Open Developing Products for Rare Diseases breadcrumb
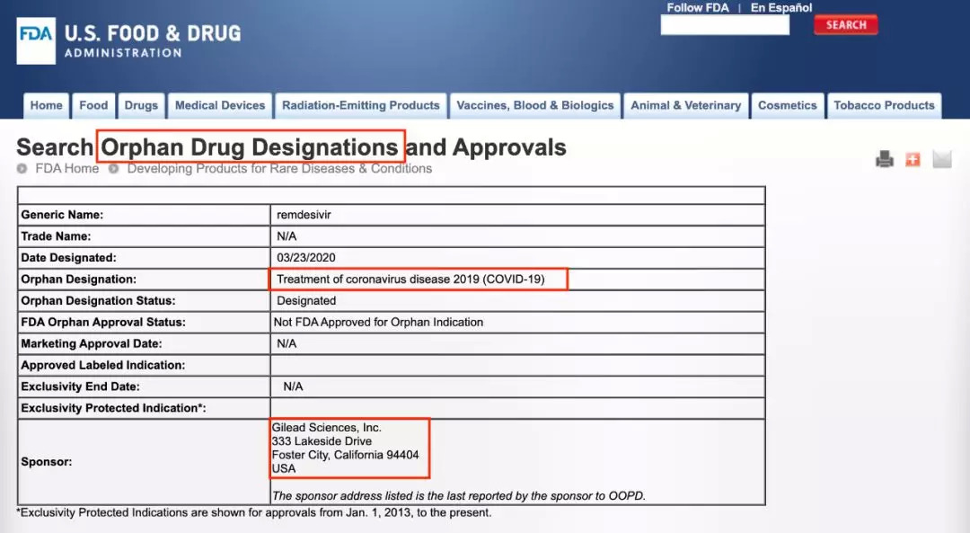The image size is (970, 533). point(279,168)
